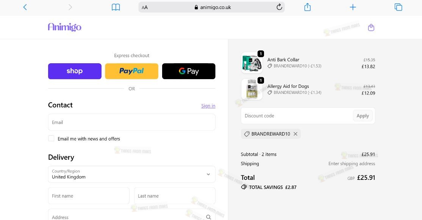
Task: Open the shopping bag cart icon
Action: point(371,27)
